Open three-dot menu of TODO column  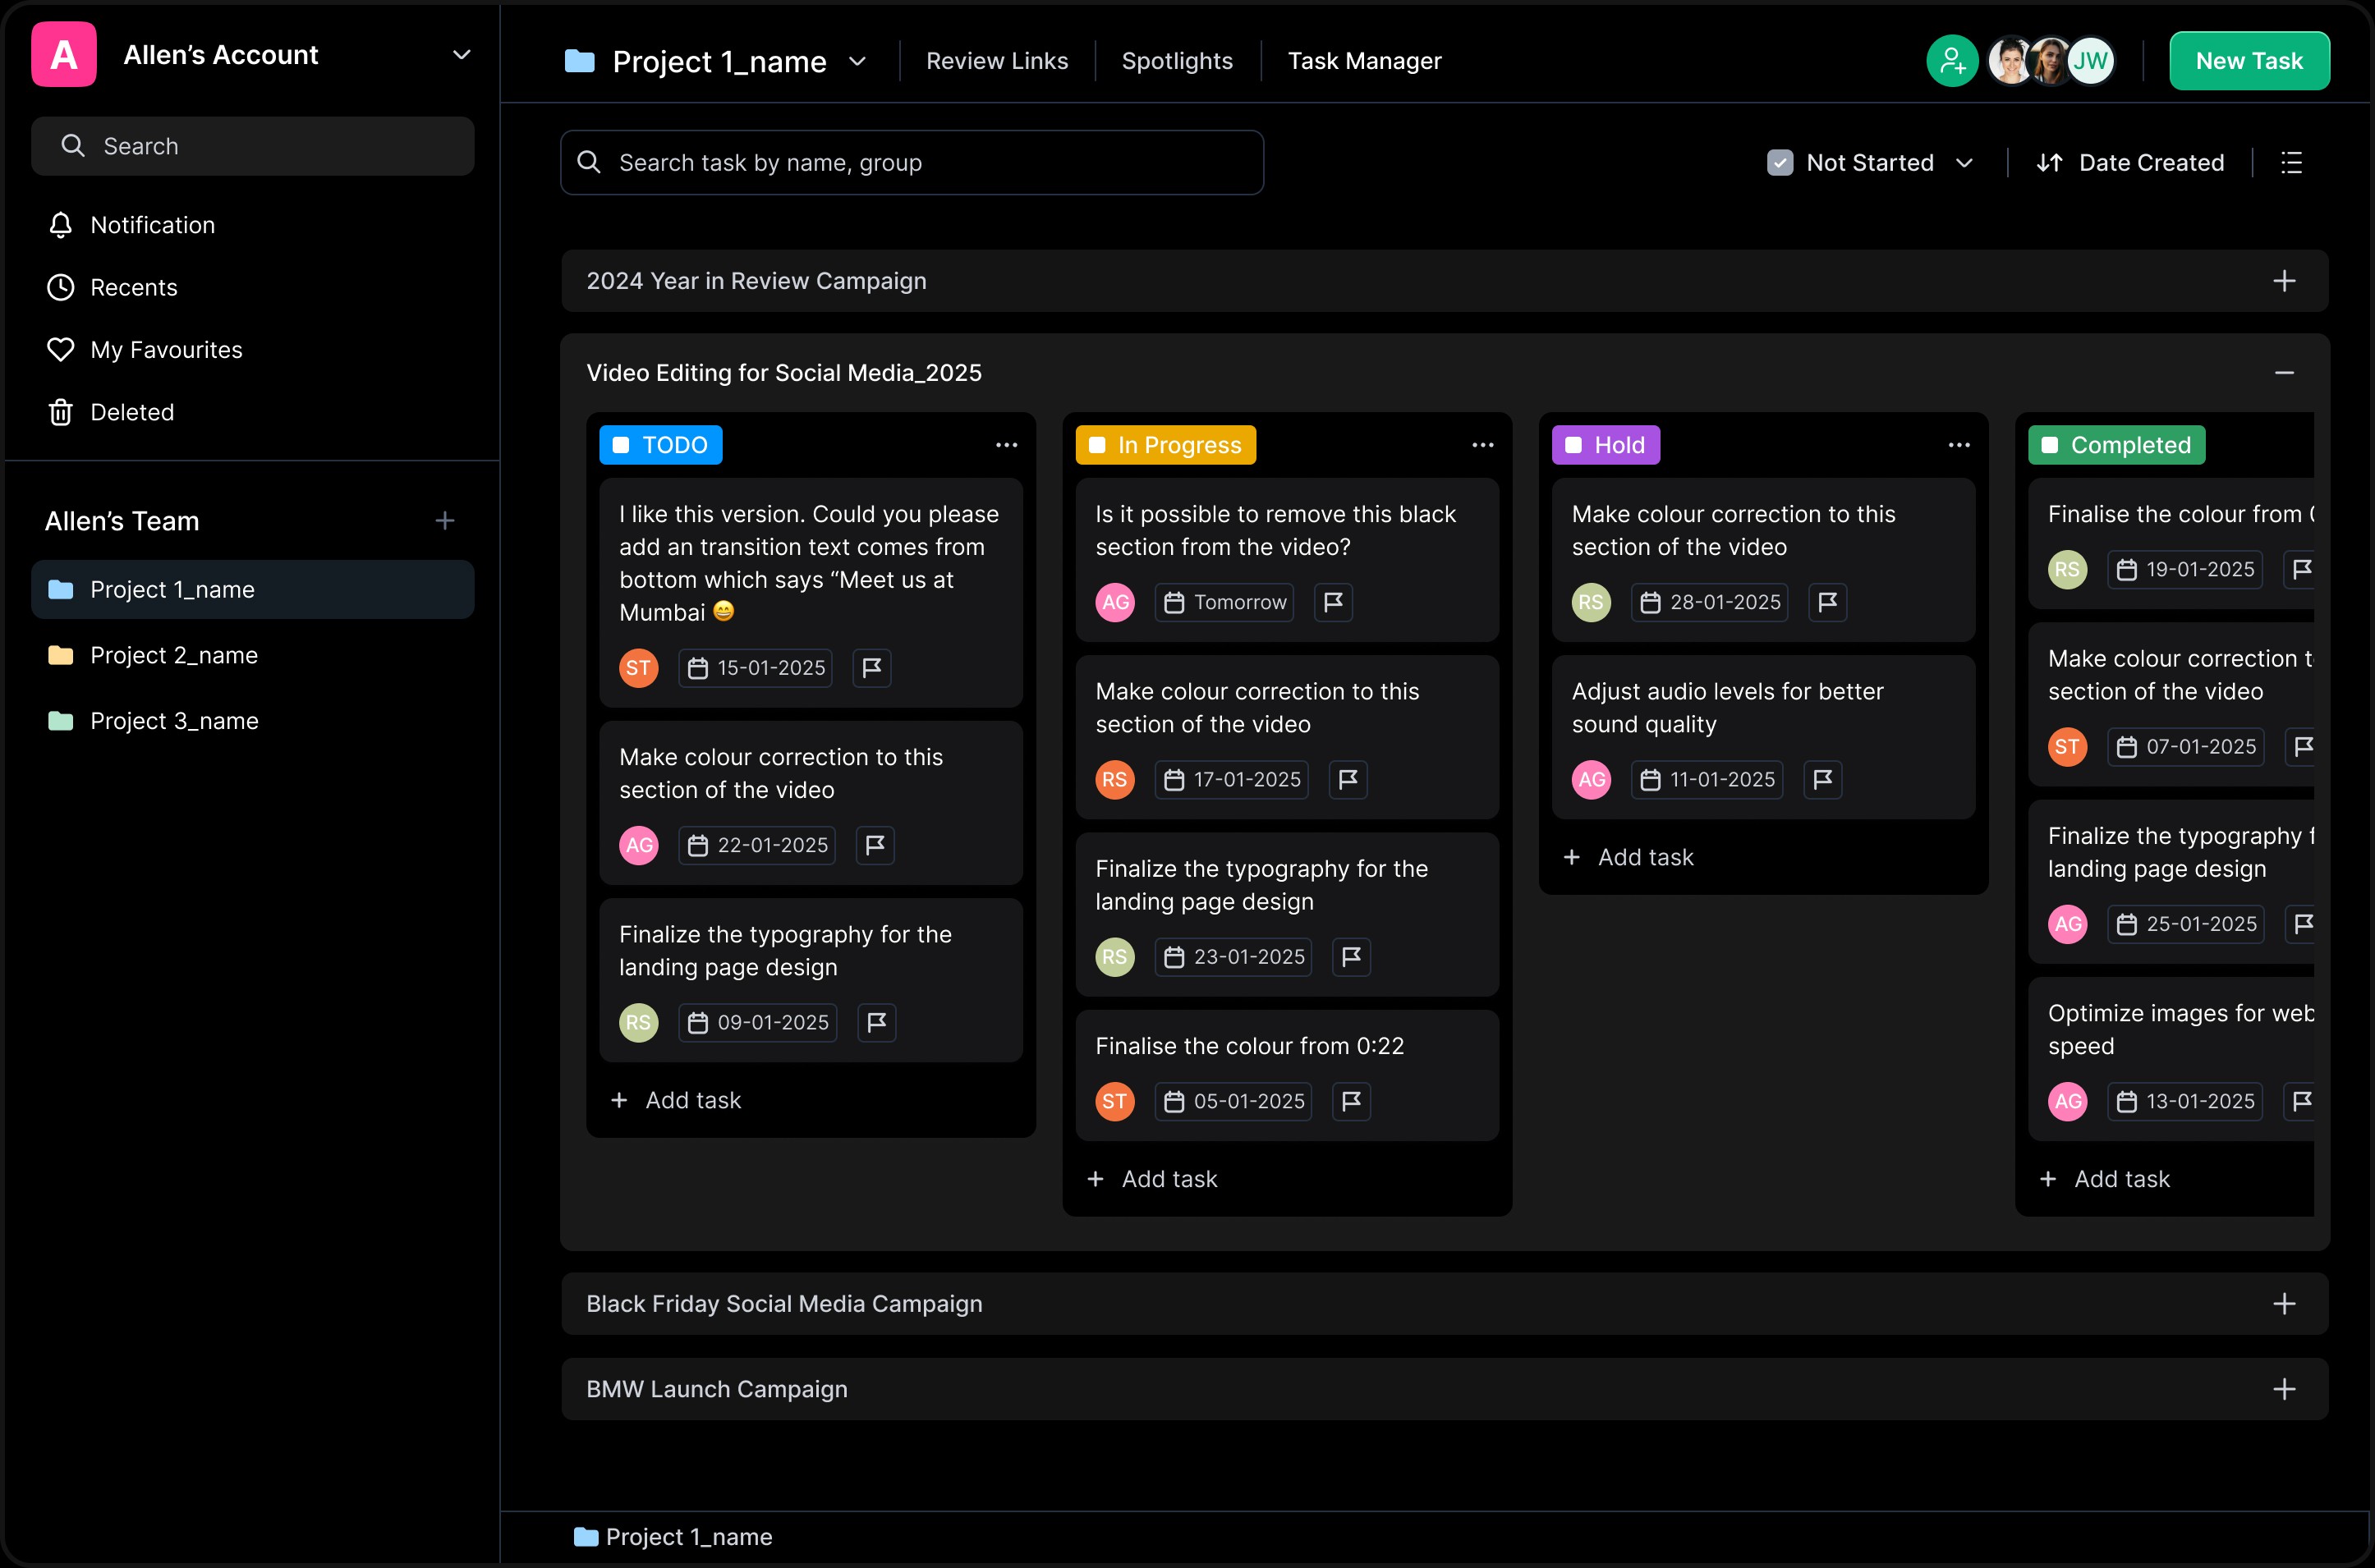(x=1007, y=445)
